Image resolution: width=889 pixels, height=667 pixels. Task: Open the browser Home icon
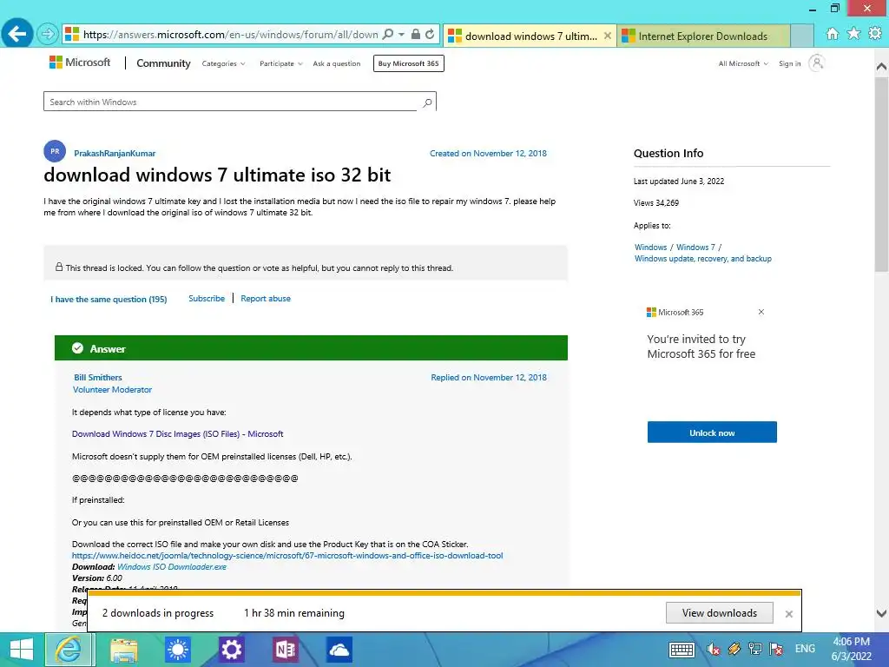(x=832, y=34)
